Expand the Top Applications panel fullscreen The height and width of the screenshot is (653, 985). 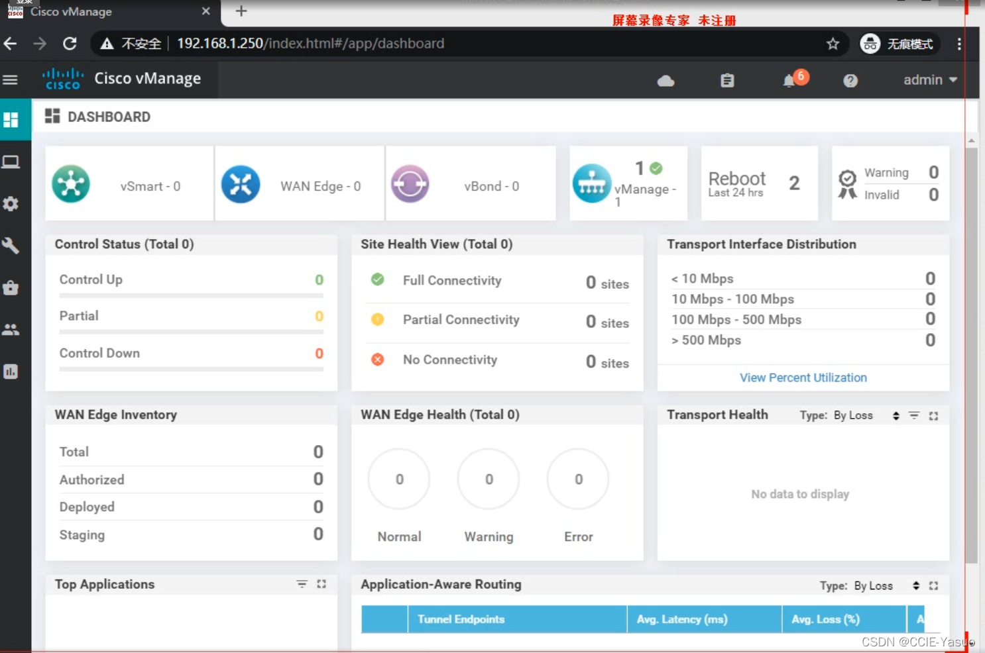321,584
